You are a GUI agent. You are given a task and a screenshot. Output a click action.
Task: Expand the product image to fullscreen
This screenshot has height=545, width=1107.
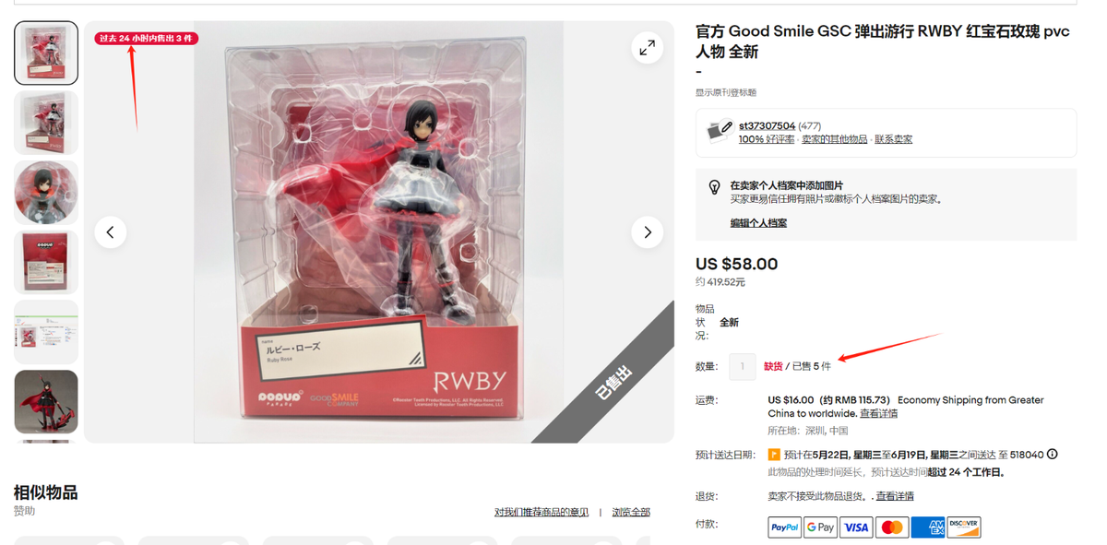(x=647, y=48)
